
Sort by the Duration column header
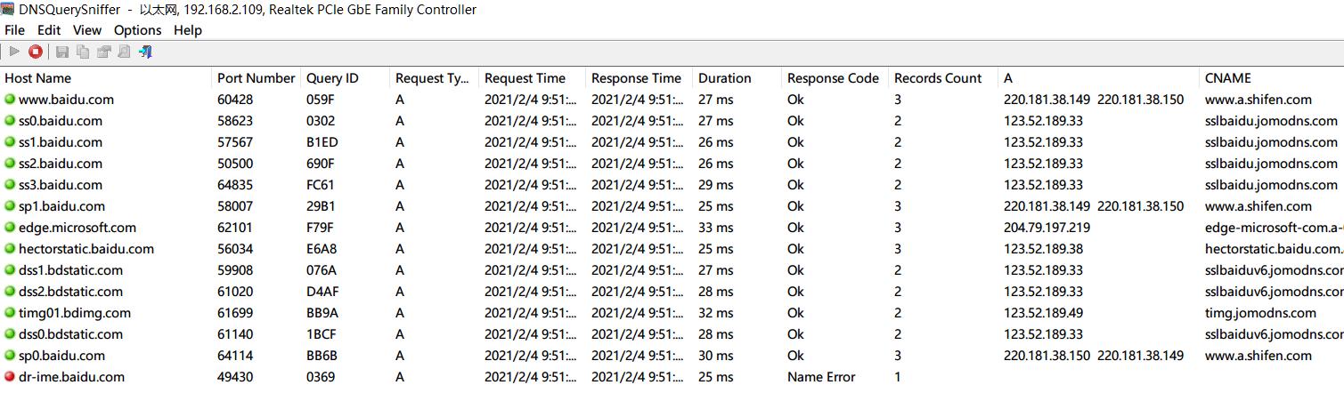[724, 78]
